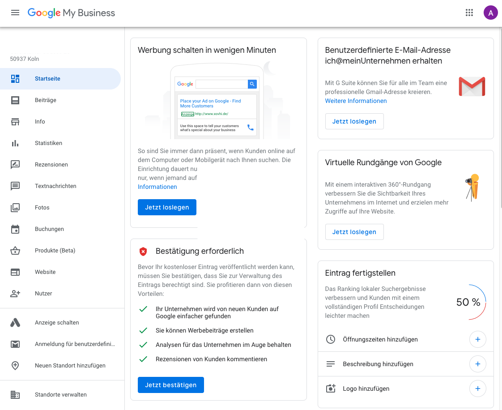This screenshot has height=410, width=502.
Task: Add description with plus button
Action: coord(478,364)
